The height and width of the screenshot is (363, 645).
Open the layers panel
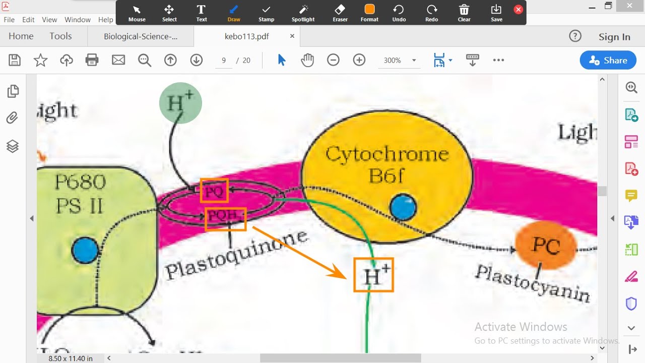tap(13, 146)
